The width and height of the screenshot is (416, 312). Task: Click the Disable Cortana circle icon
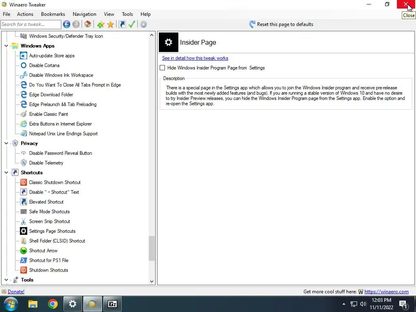[24, 65]
